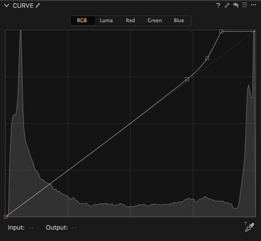261x241 pixels.
Task: Click the diagonal arrow icon in the header
Action: (x=227, y=5)
